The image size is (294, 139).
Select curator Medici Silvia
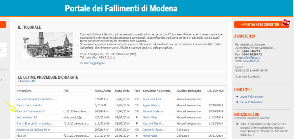click(150, 118)
